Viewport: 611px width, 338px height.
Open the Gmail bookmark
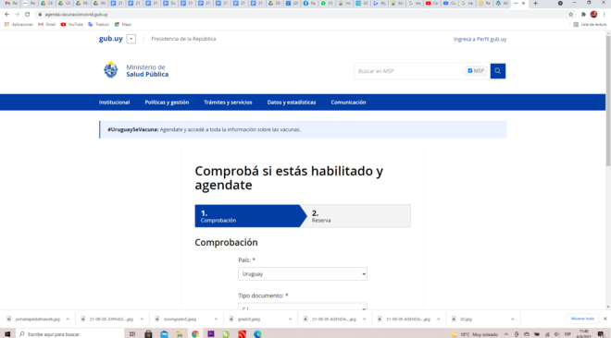pos(47,25)
